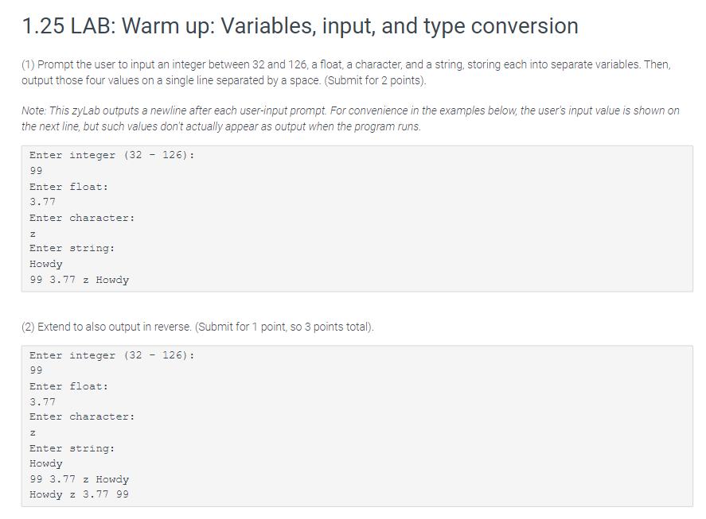Click the '3.77' value in second example
Screen dimensions: 706x519
coord(43,402)
